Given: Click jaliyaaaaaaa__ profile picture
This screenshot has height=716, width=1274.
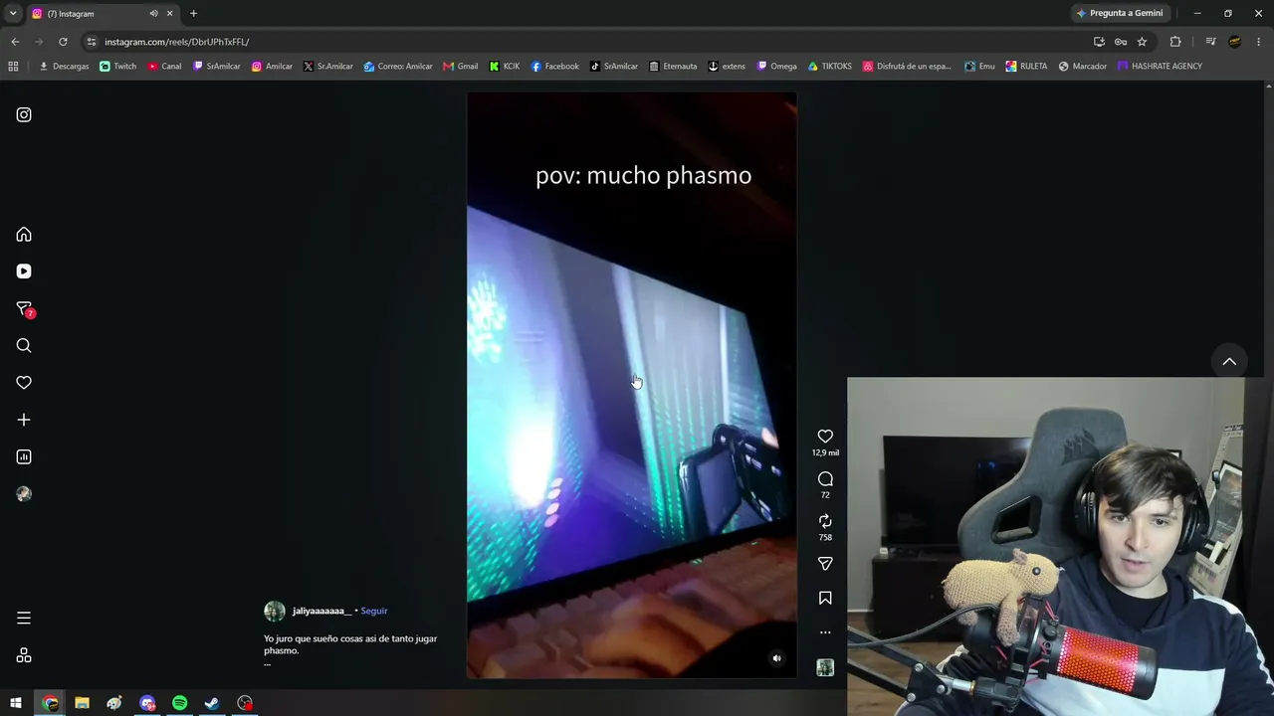Looking at the screenshot, I should pos(275,611).
